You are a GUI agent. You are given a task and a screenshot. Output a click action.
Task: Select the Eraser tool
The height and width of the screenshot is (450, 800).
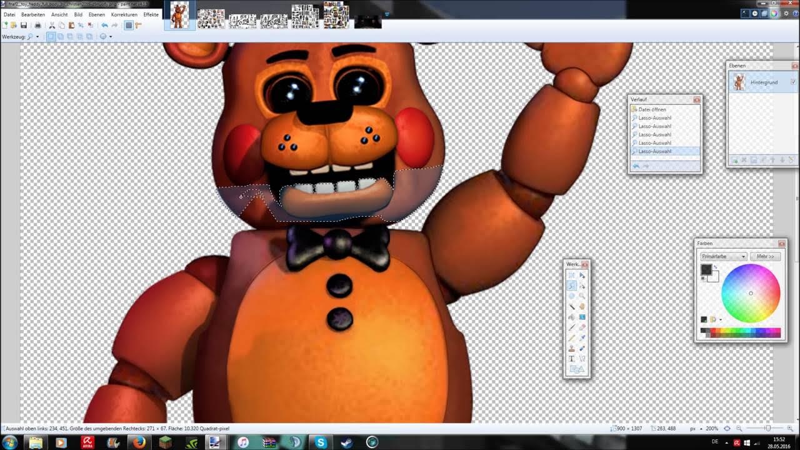click(582, 327)
